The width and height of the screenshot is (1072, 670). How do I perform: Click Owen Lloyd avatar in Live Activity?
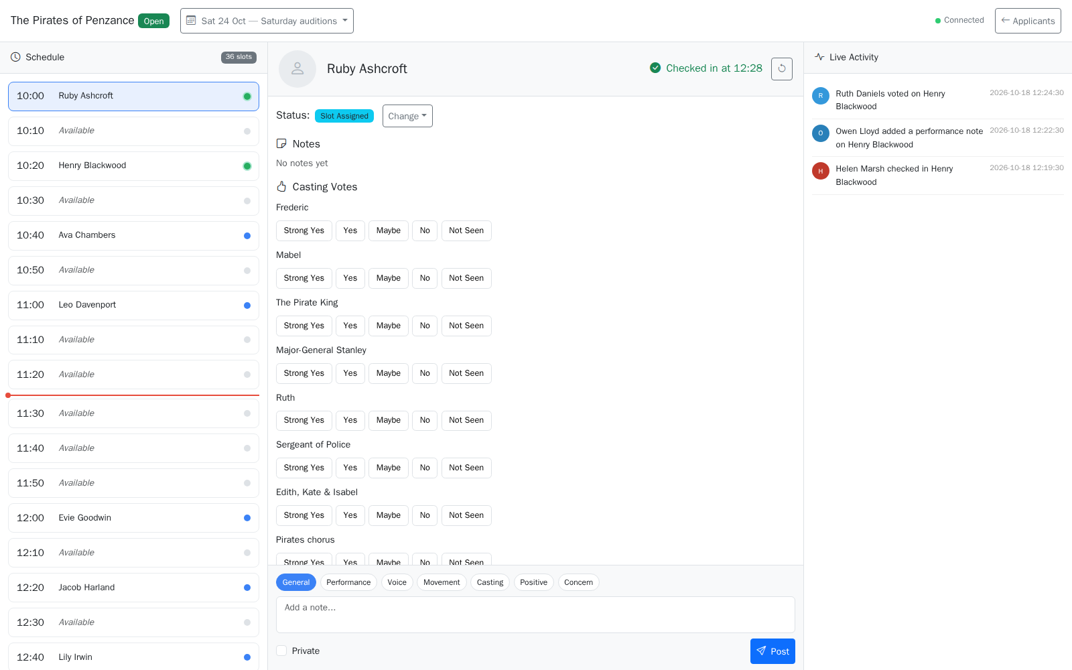(821, 133)
